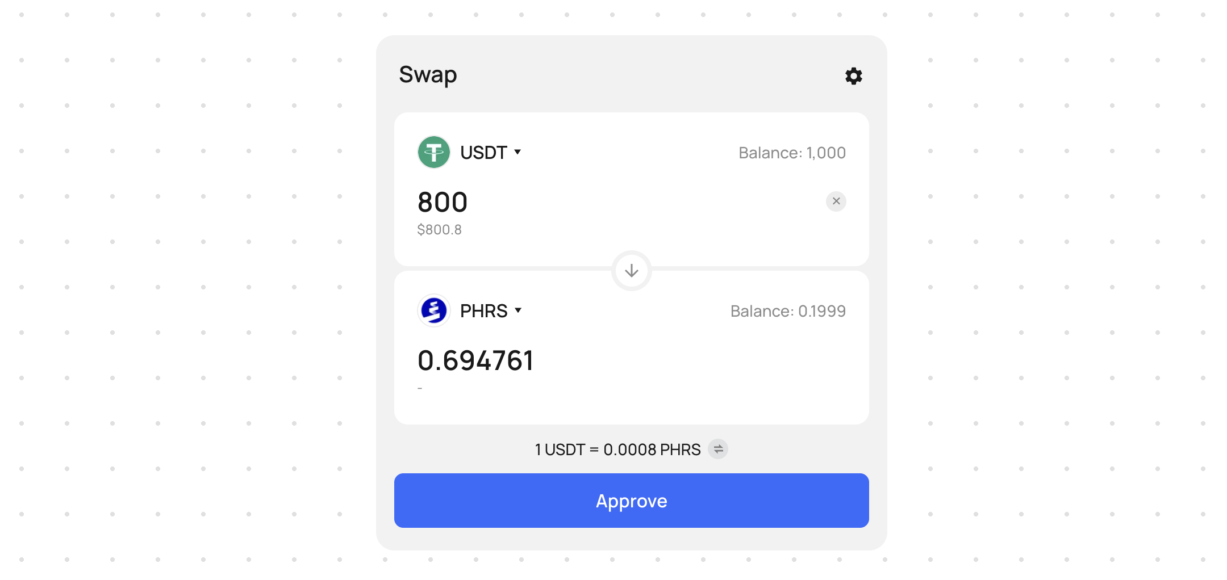
Task: Click the 1 USDT = 0.0008 PHRS rate text
Action: (x=617, y=449)
